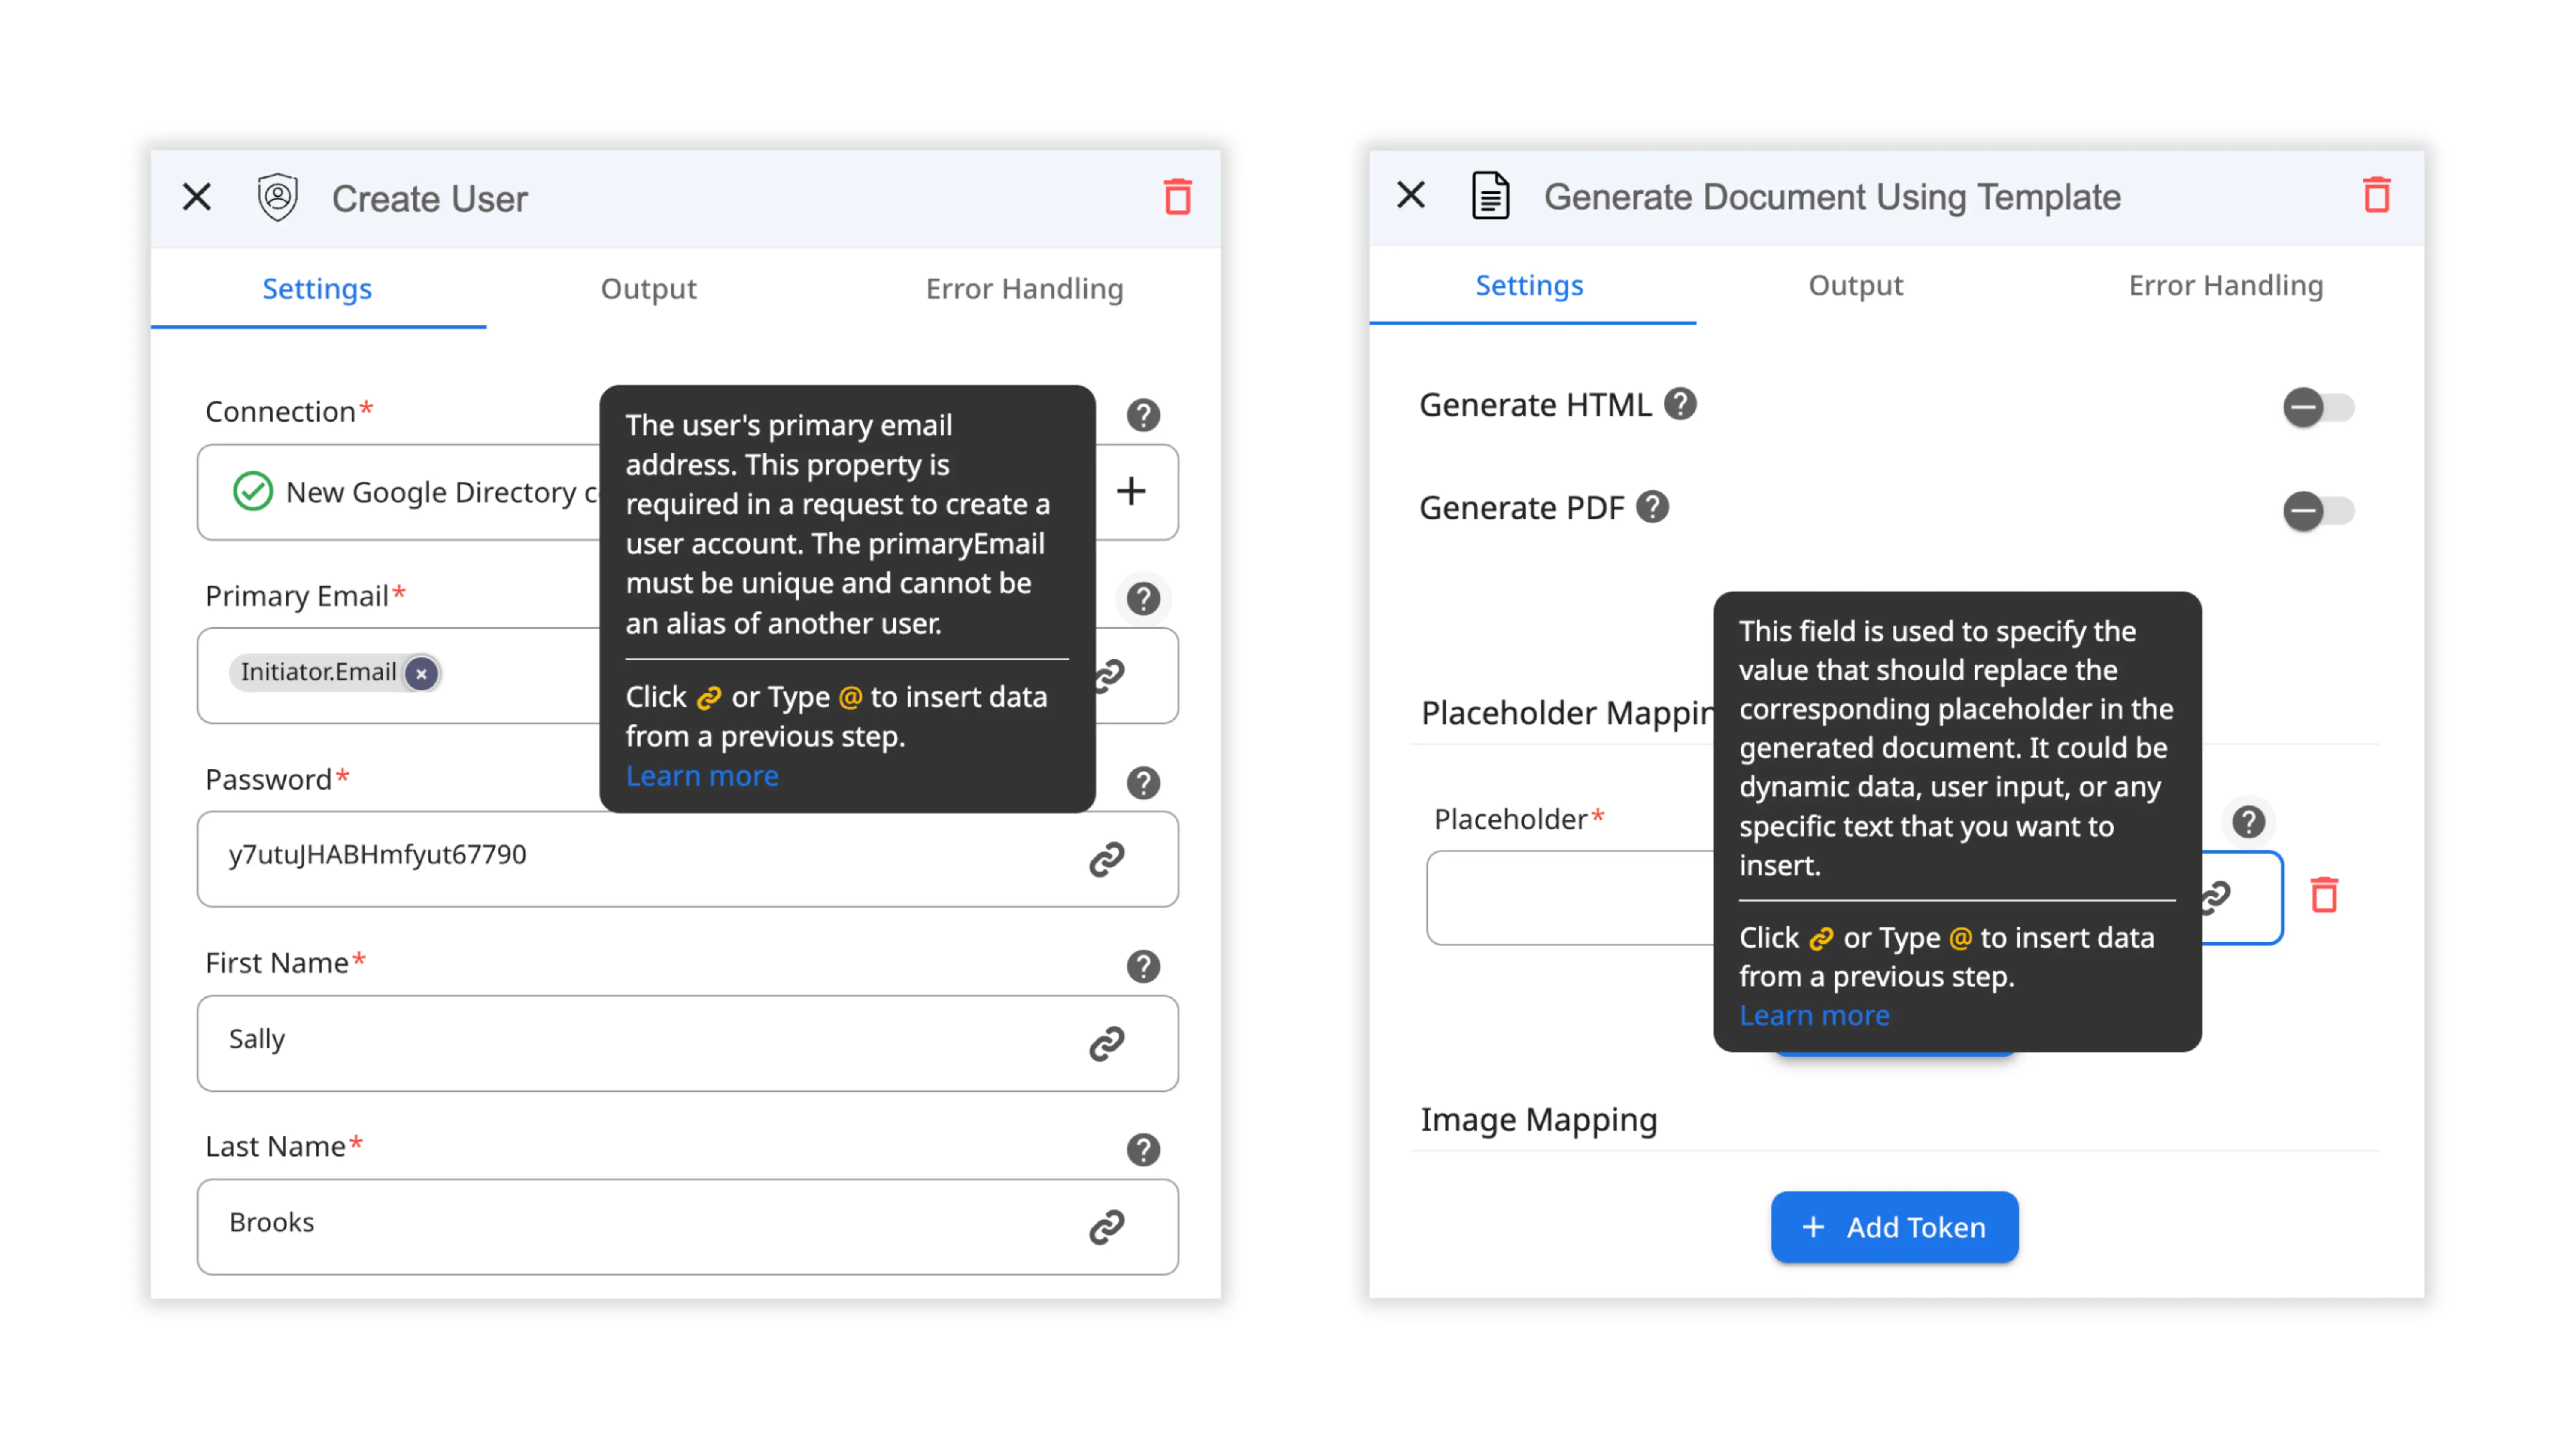
Task: Enable the Generate PDF switch
Action: pyautogui.click(x=2318, y=511)
